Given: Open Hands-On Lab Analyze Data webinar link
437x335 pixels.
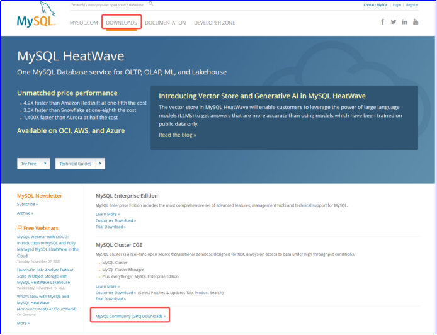Looking at the screenshot, I should point(45,276).
